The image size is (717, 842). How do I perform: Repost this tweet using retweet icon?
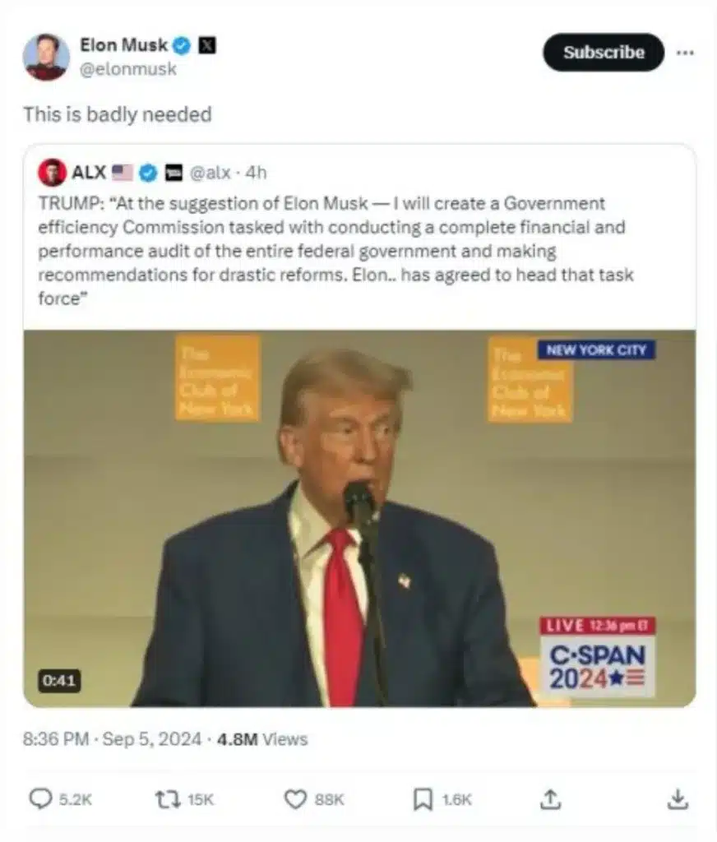tap(168, 799)
